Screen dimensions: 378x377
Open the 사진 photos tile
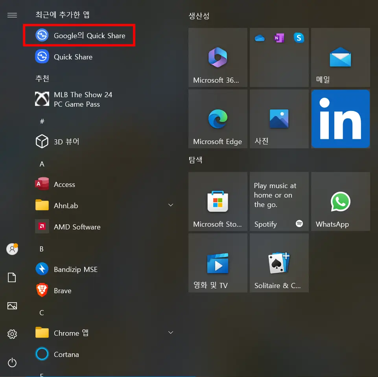279,119
